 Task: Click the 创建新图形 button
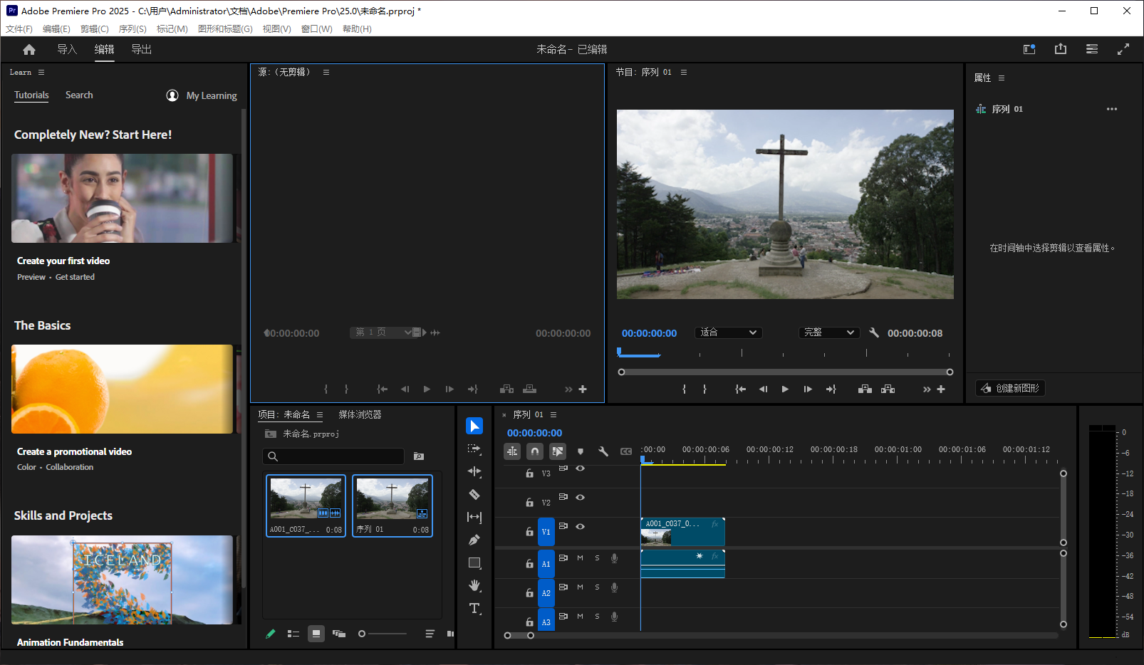point(1009,388)
